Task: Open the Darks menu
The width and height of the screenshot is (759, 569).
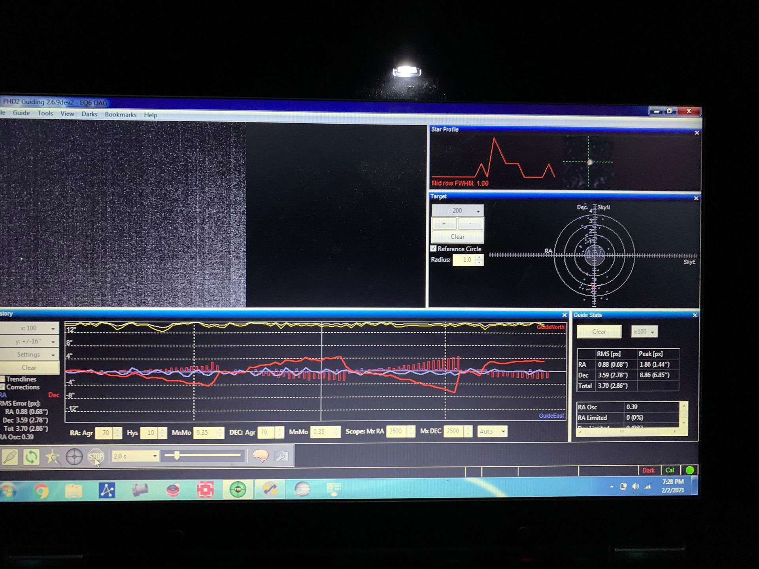Action: [x=89, y=114]
